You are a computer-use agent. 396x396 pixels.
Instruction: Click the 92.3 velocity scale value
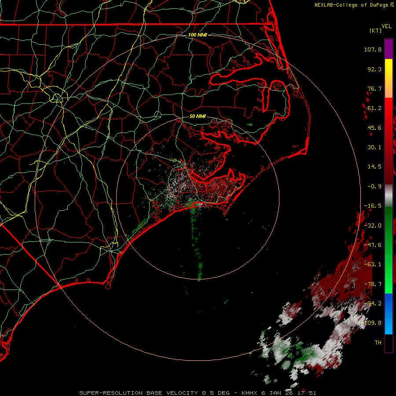pyautogui.click(x=374, y=69)
